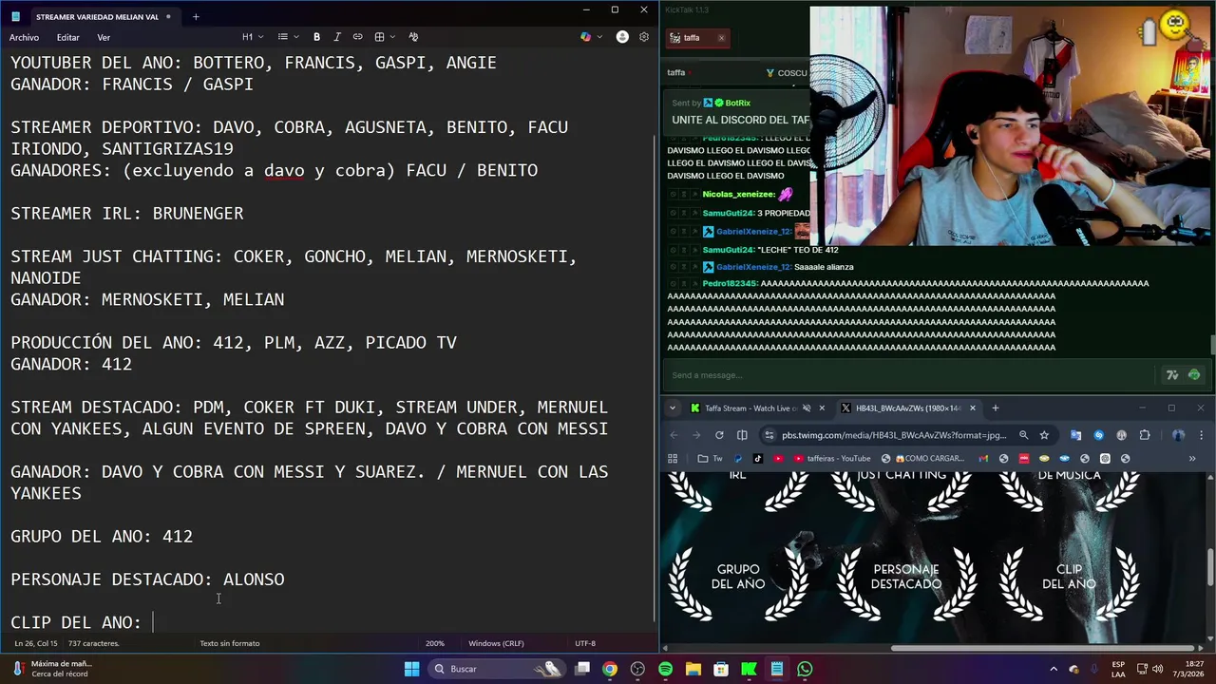This screenshot has height=684, width=1216.
Task: Open Chrome tab search dropdown
Action: pos(673,408)
